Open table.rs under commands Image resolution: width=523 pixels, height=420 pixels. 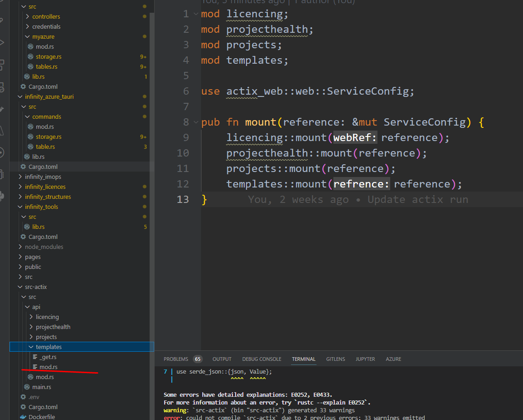pos(45,147)
